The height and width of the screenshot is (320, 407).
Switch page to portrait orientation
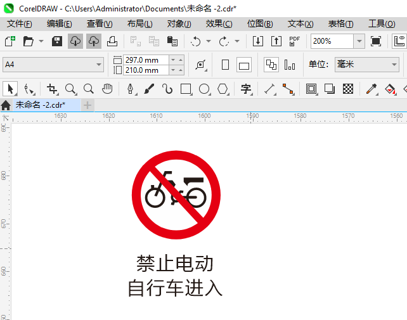click(x=225, y=65)
